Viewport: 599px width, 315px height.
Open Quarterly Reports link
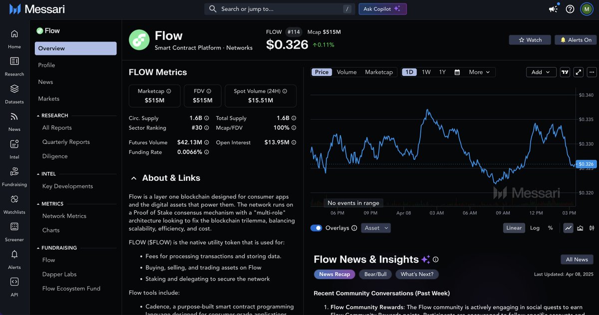[x=66, y=142]
